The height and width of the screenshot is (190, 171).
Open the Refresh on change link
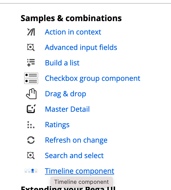76,140
